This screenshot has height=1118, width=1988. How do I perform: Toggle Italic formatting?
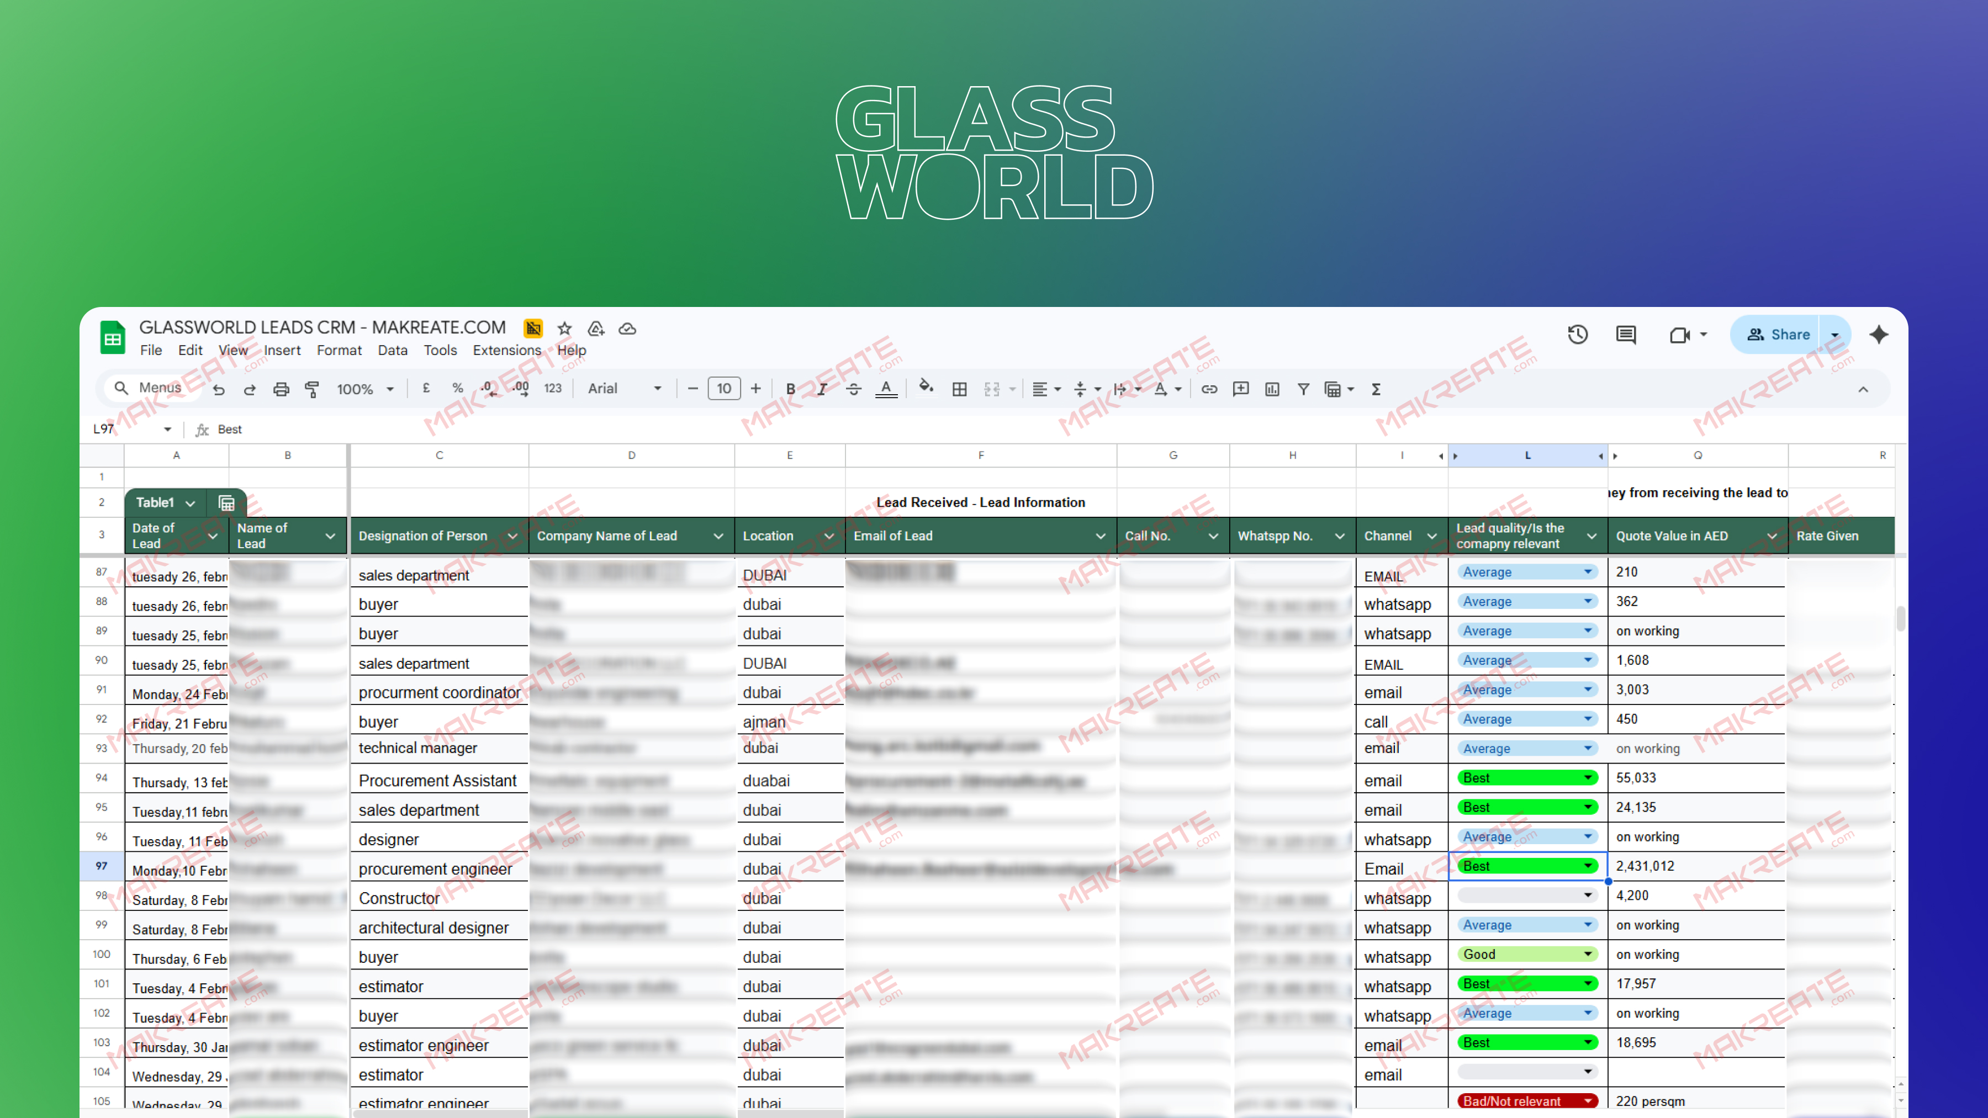tap(822, 389)
